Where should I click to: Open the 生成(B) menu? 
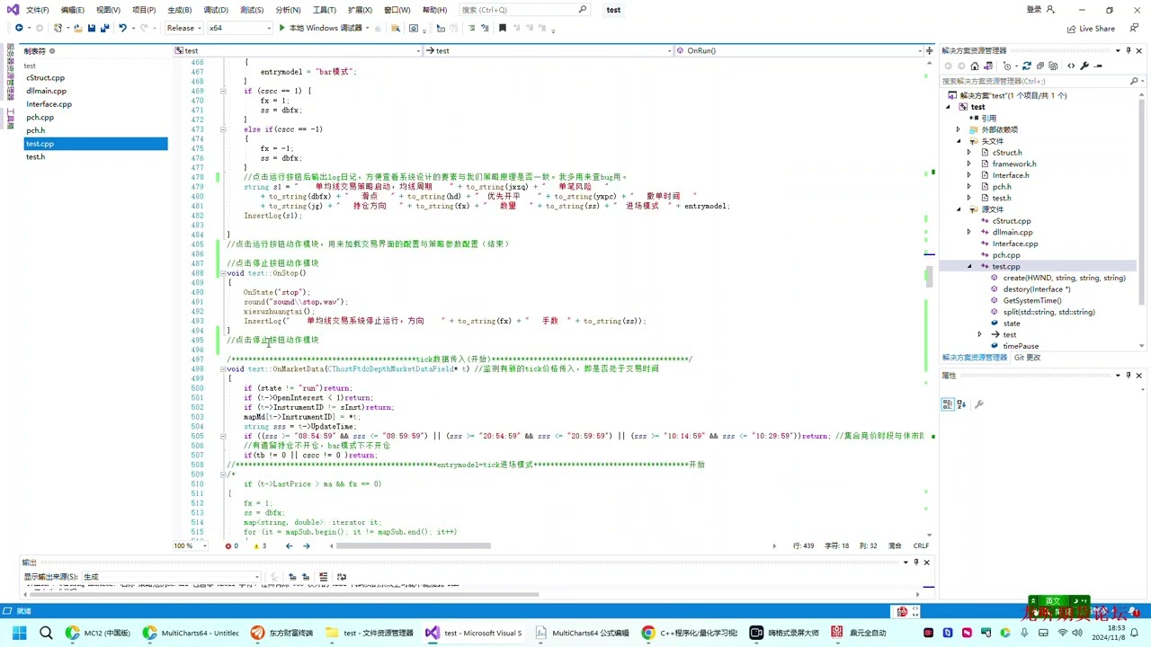click(180, 10)
